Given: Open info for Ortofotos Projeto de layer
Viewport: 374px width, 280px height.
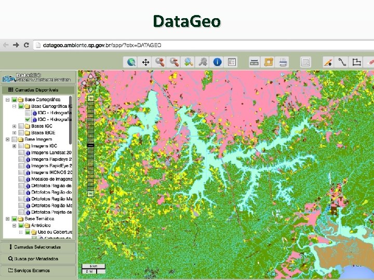Looking at the screenshot, I should point(28,212).
